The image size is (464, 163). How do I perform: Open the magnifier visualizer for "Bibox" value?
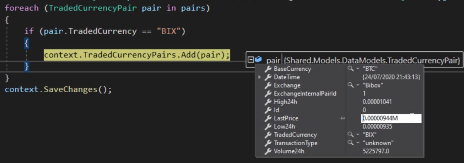point(350,85)
